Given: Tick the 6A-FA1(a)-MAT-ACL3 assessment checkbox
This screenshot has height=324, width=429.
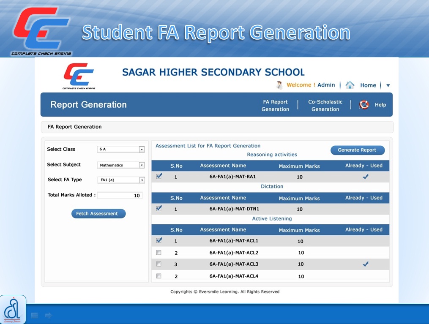Looking at the screenshot, I should 158,264.
